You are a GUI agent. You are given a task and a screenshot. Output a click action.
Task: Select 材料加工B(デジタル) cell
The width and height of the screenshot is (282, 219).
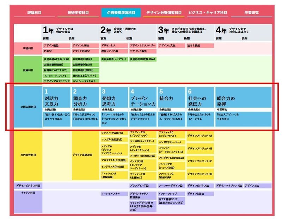click(85, 76)
